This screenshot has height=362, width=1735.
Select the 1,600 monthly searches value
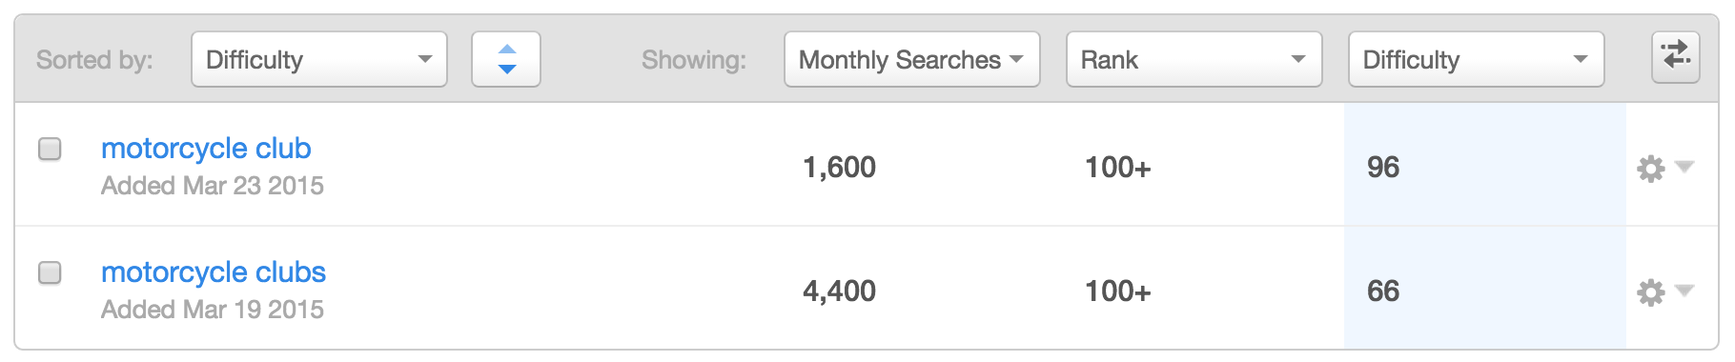[x=839, y=168]
